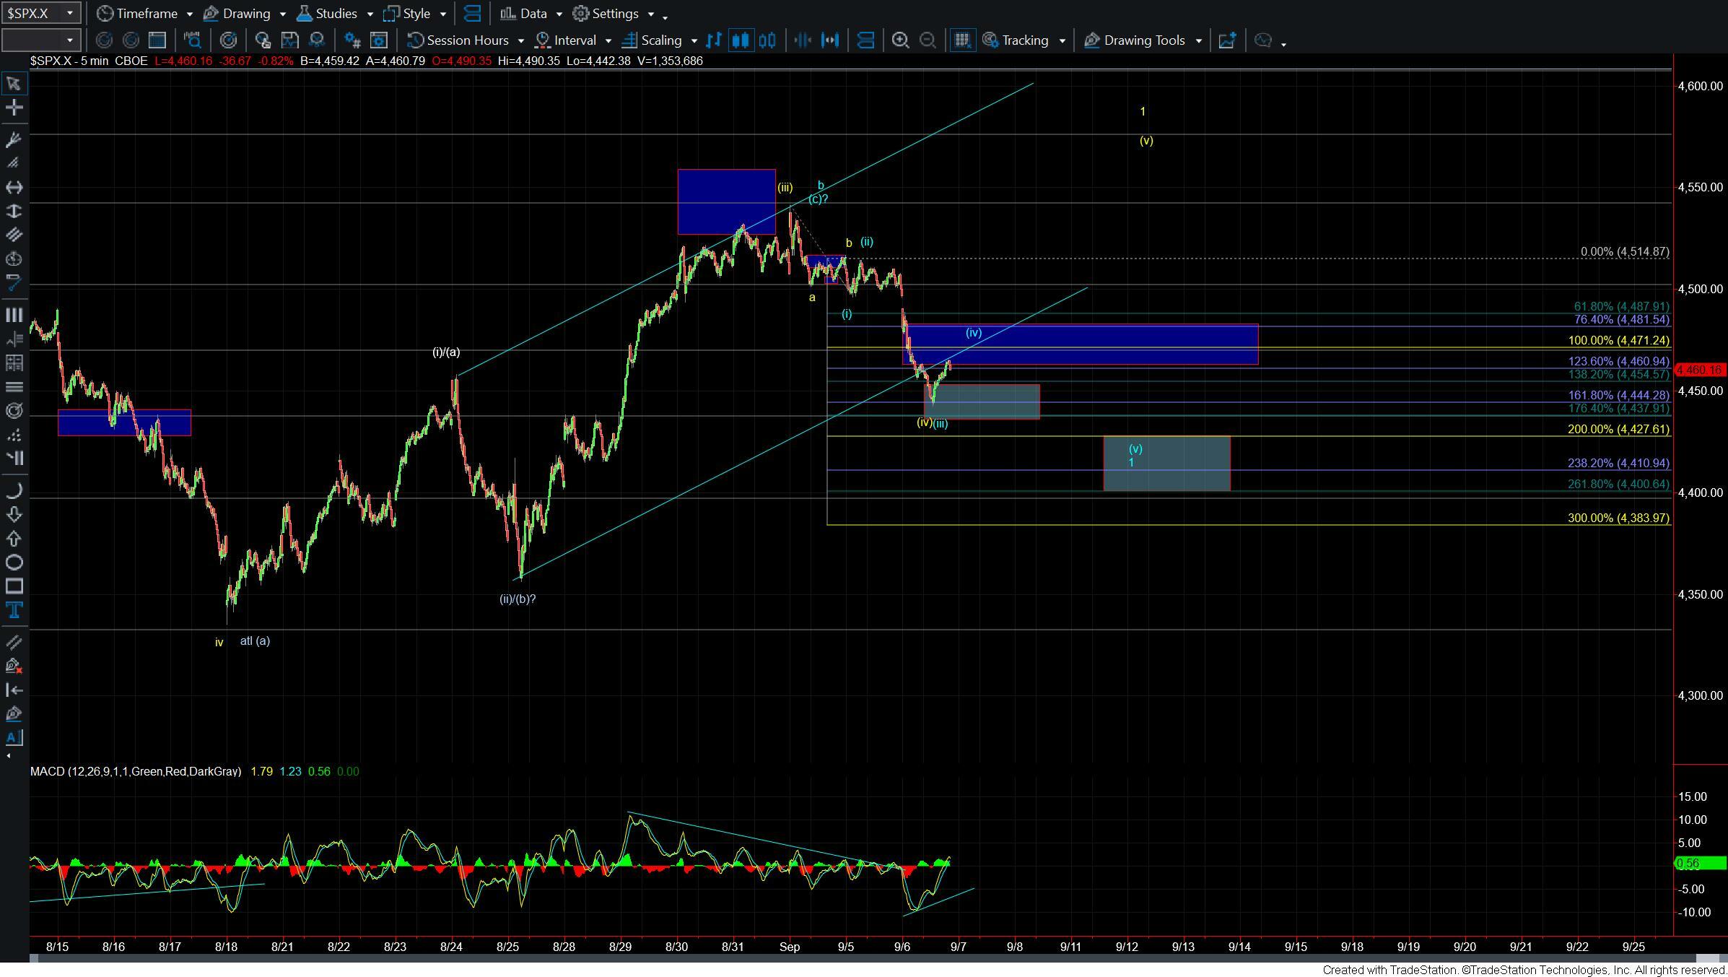The height and width of the screenshot is (977, 1728).
Task: Zoom out on the chart
Action: (928, 40)
